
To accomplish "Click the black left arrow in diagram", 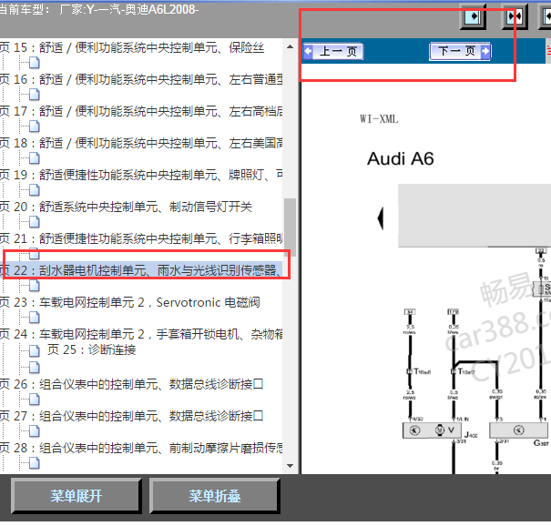I will pos(381,218).
